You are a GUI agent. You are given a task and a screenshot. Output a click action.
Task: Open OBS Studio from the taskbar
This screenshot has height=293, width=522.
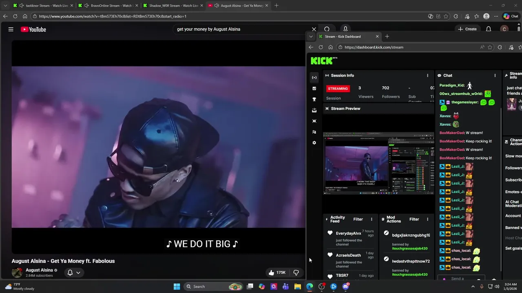pyautogui.click(x=322, y=286)
